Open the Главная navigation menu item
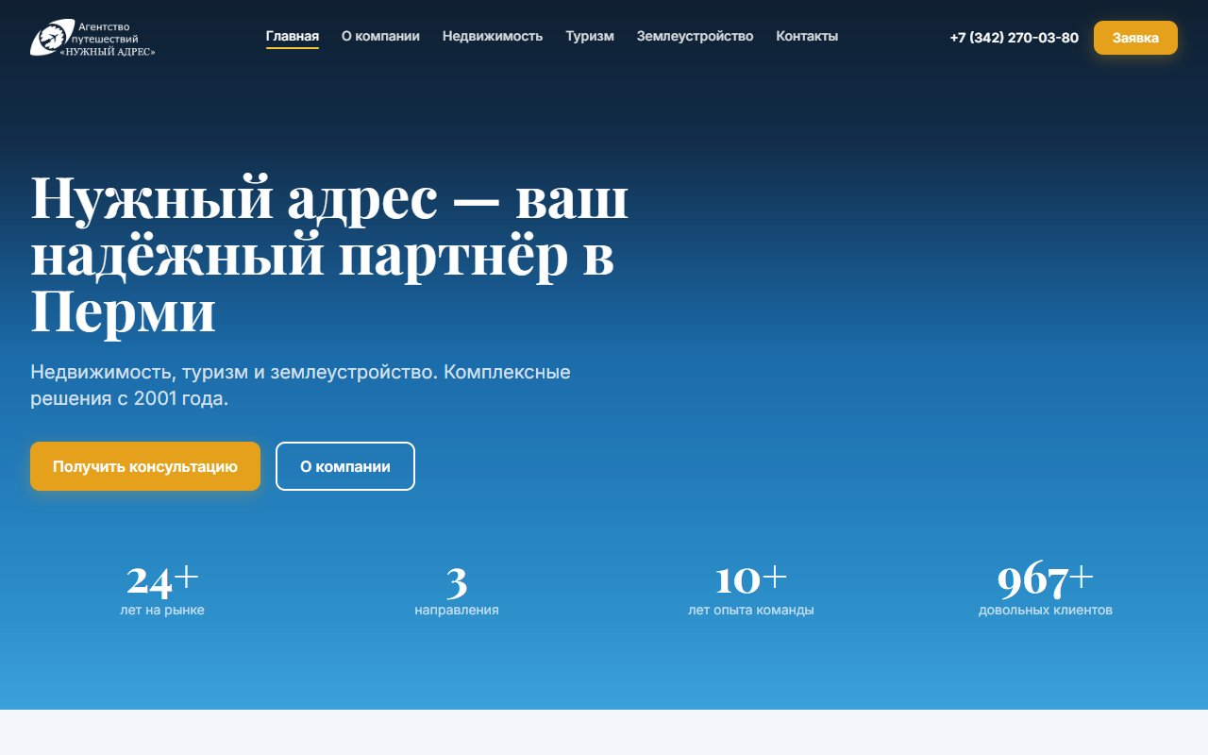 [294, 36]
